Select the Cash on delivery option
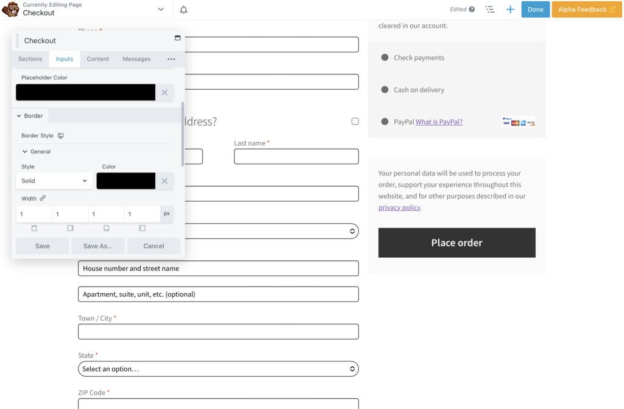Viewport: 624px width, 409px height. click(385, 90)
